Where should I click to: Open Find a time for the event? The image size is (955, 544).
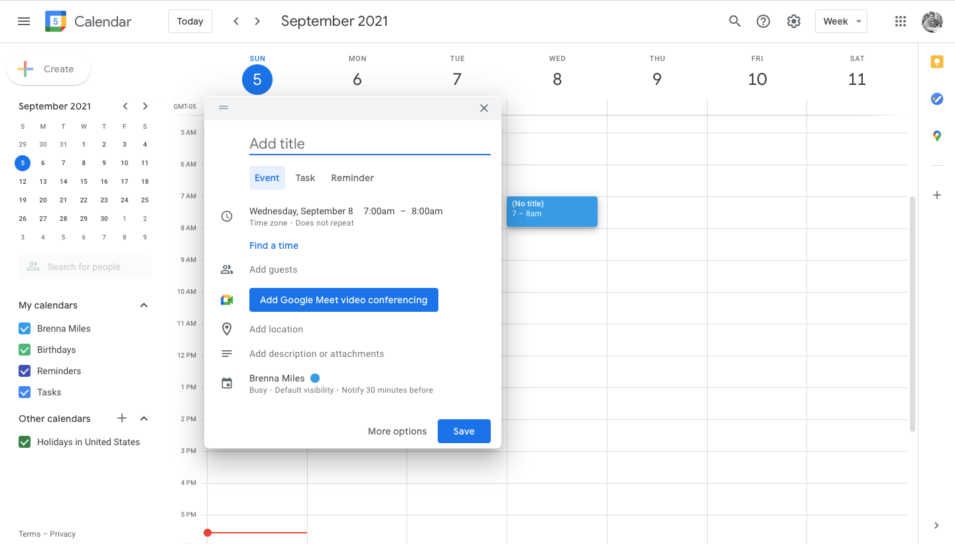tap(274, 245)
